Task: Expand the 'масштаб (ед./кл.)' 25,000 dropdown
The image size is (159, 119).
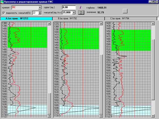Action: (74, 12)
